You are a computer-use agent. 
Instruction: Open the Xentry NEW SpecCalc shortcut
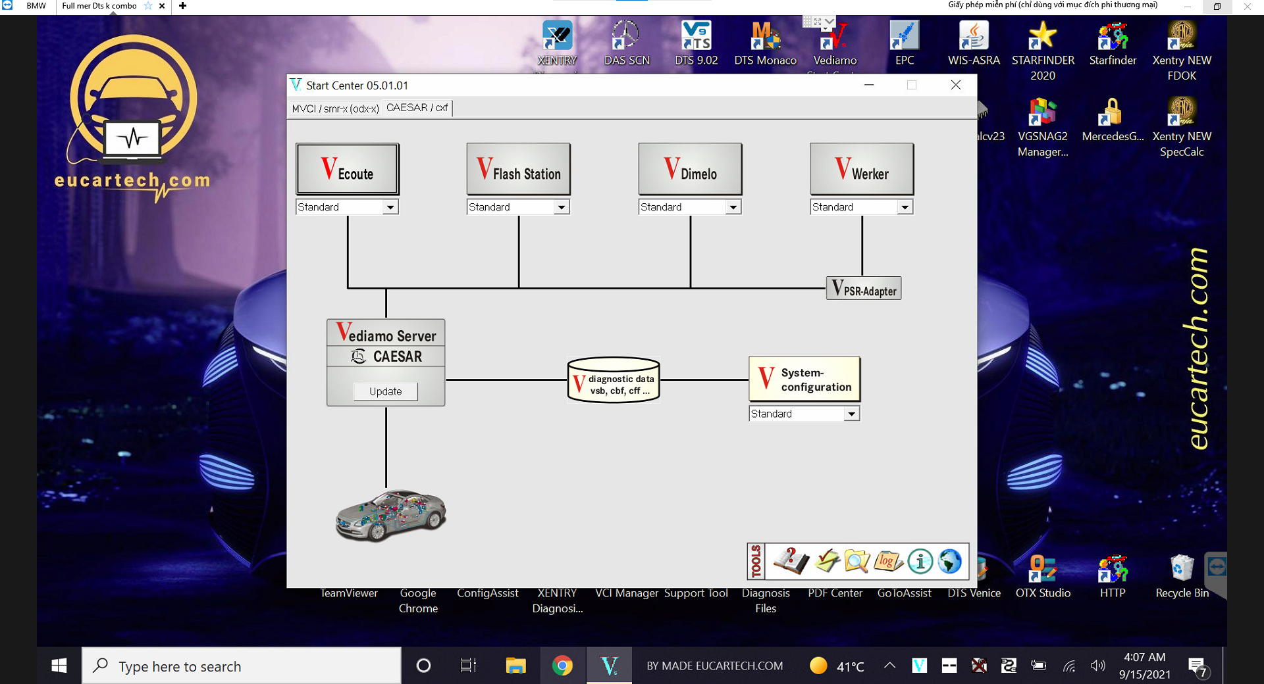click(x=1182, y=127)
